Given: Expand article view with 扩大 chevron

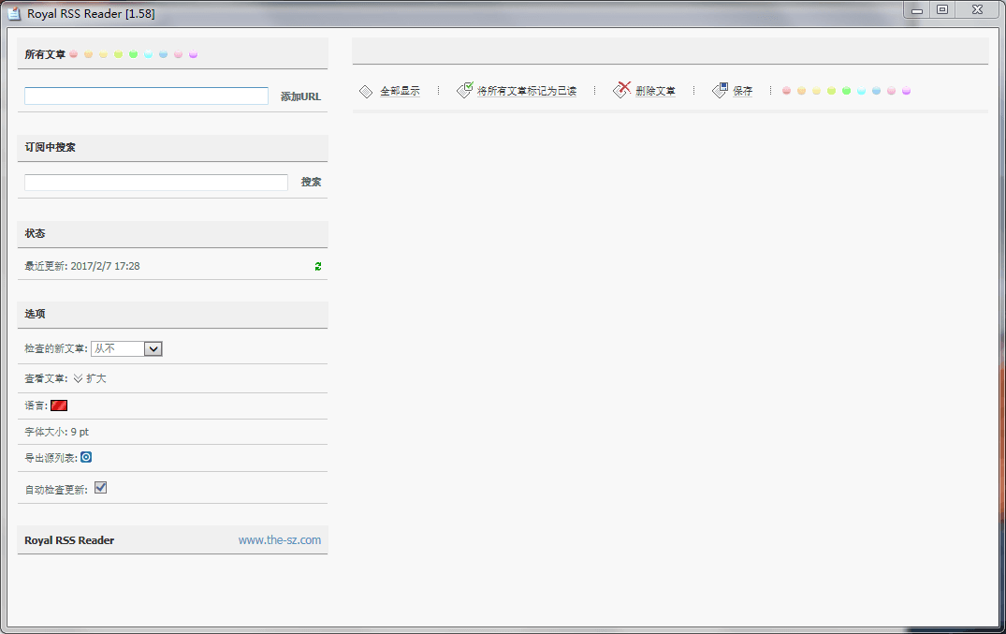Looking at the screenshot, I should pos(79,378).
